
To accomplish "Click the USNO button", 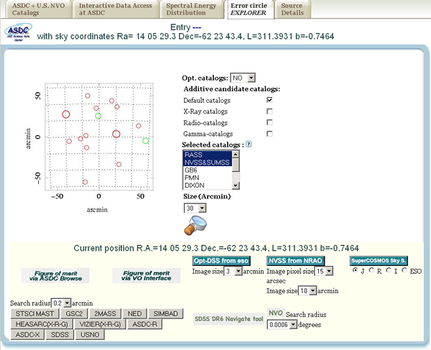I will point(90,335).
